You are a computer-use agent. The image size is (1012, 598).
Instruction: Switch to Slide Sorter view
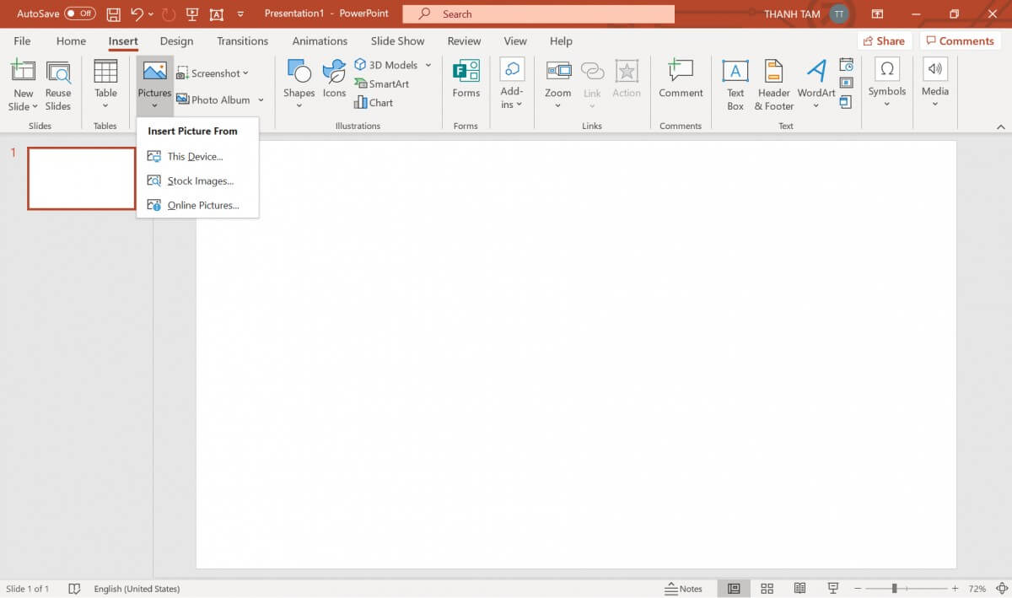tap(767, 589)
